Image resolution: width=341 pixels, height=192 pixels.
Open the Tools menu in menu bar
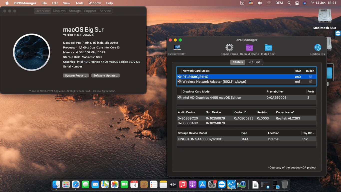[x=79, y=3]
